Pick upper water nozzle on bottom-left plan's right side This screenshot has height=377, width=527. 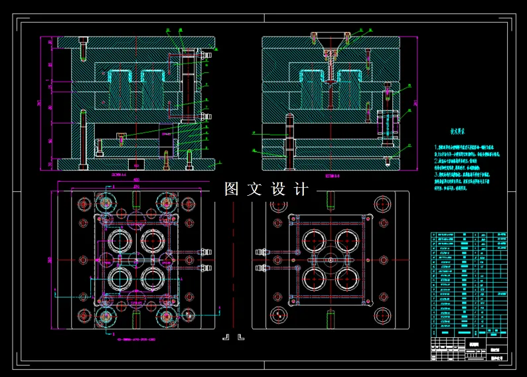point(204,252)
